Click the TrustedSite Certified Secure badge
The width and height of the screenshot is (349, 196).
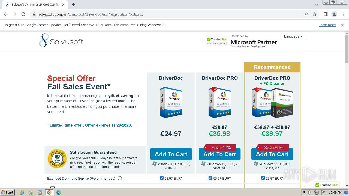[x=217, y=41]
